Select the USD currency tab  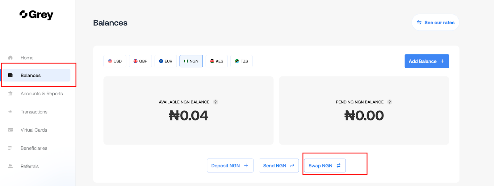115,61
